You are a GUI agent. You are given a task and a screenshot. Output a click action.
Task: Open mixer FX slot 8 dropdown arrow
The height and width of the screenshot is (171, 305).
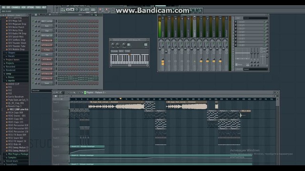click(235, 45)
